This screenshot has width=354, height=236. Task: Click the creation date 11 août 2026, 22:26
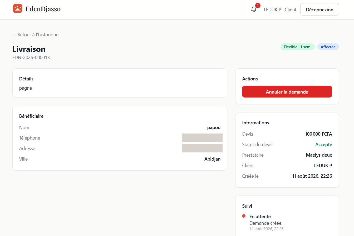[312, 176]
